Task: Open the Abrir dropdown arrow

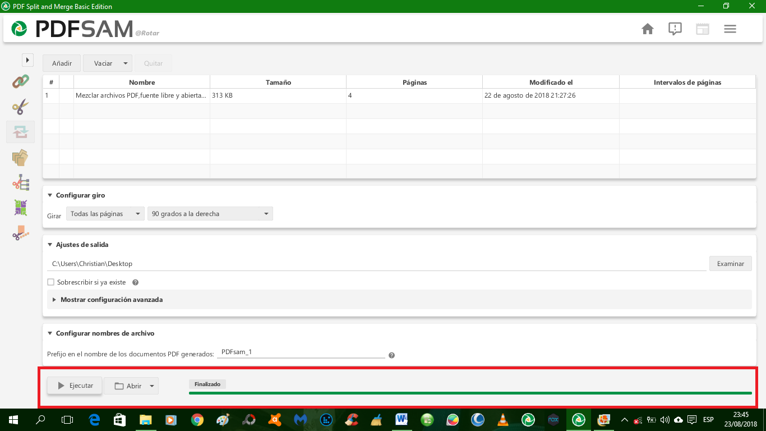Action: [151, 386]
